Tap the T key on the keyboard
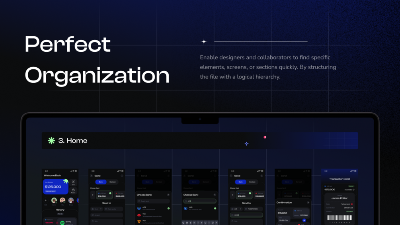400x225 pixels. (x=198, y=223)
